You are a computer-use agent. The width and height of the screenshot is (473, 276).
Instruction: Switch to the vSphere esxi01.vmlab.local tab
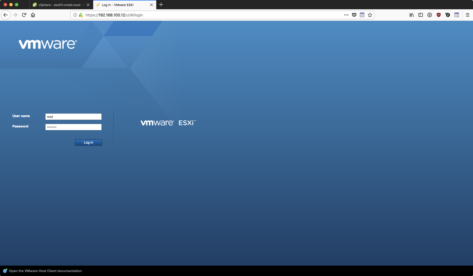click(59, 5)
